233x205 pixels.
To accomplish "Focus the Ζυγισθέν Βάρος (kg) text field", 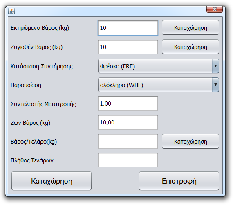I will (128, 47).
